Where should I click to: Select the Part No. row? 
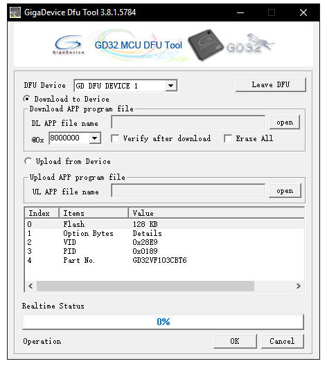point(165,260)
